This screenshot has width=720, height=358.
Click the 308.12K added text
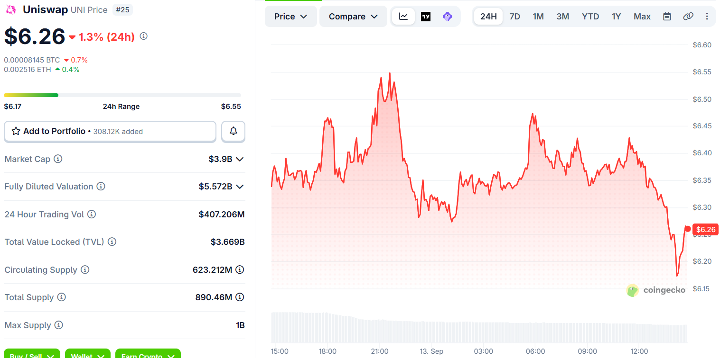pos(118,132)
